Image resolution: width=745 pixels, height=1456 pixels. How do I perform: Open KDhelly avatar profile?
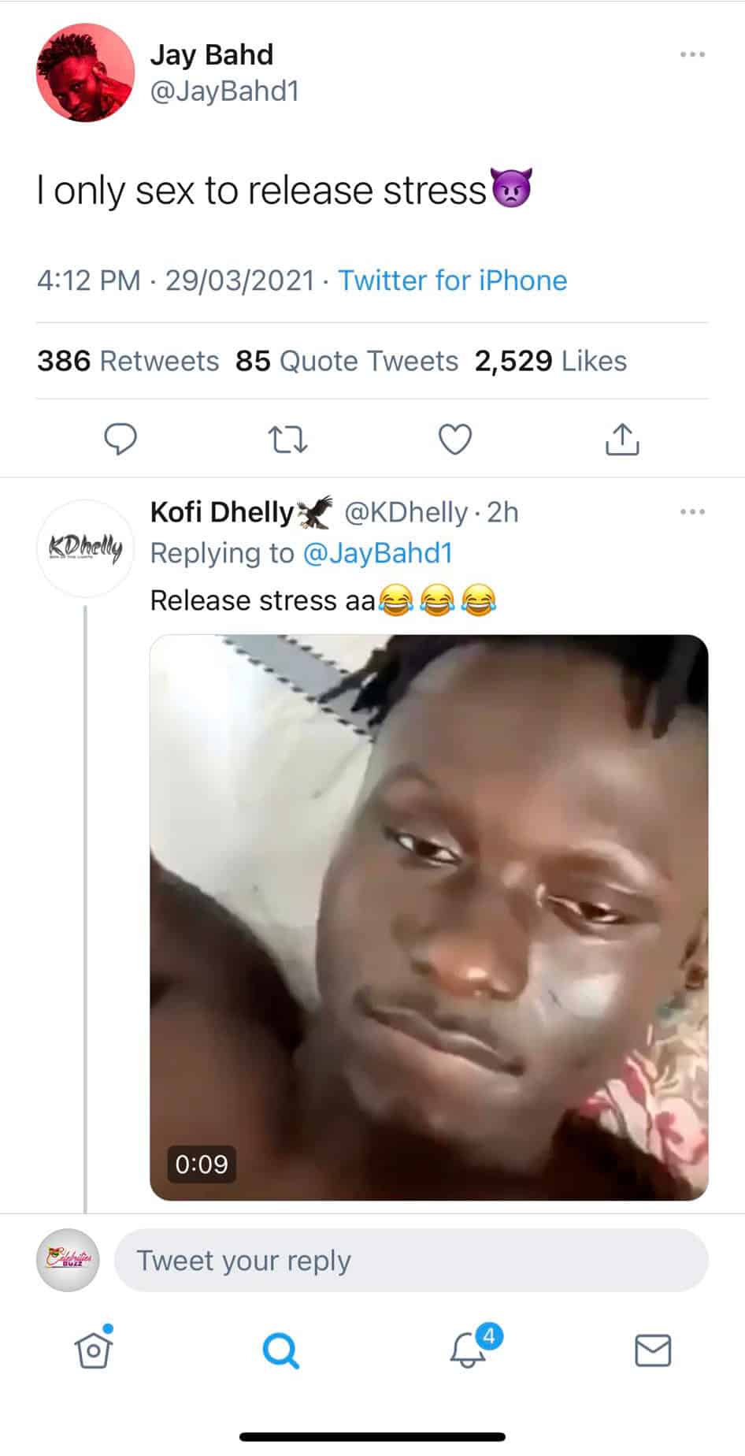[86, 548]
